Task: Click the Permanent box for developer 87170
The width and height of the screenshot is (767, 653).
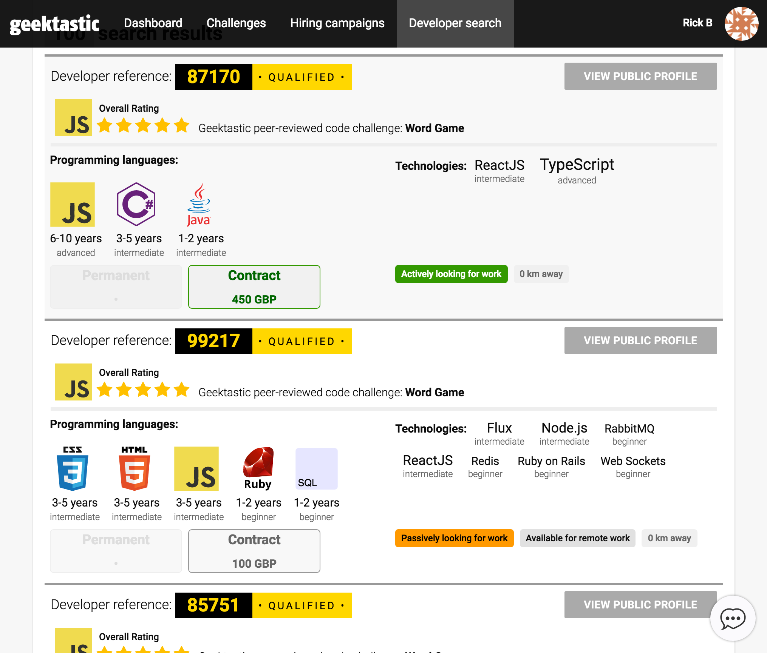Action: pos(116,287)
